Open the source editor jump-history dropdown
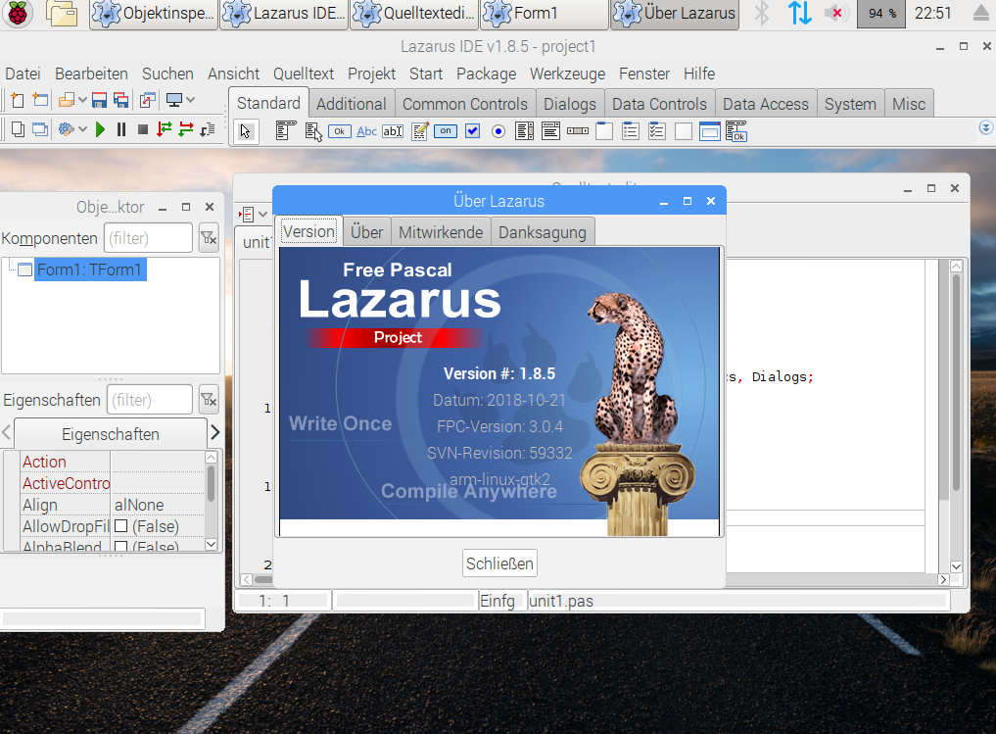Screen dimensions: 996x734 point(263,215)
